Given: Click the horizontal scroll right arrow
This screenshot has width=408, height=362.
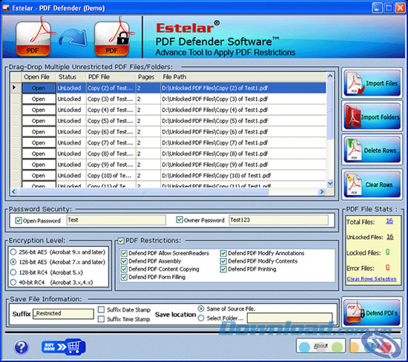Looking at the screenshot, I should coord(322,192).
